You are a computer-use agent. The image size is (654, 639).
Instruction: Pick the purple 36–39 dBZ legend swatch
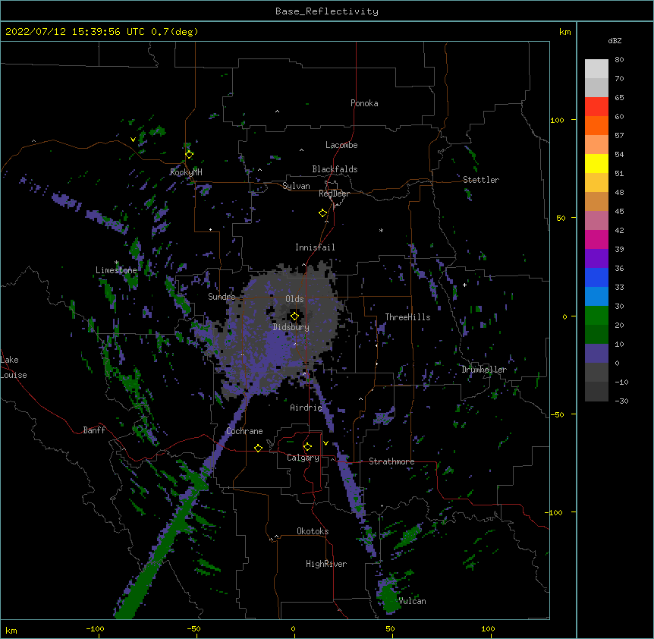[596, 259]
